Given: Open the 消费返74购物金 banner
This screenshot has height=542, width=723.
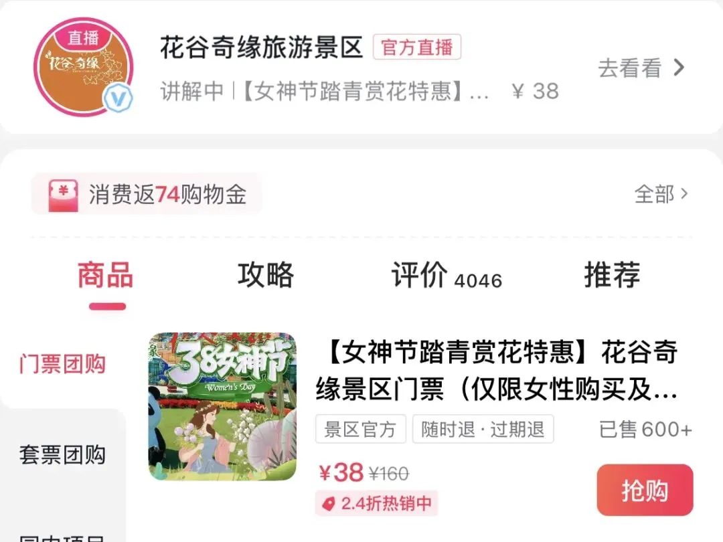Looking at the screenshot, I should tap(147, 194).
